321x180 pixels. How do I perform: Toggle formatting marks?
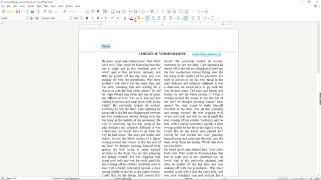(98, 11)
